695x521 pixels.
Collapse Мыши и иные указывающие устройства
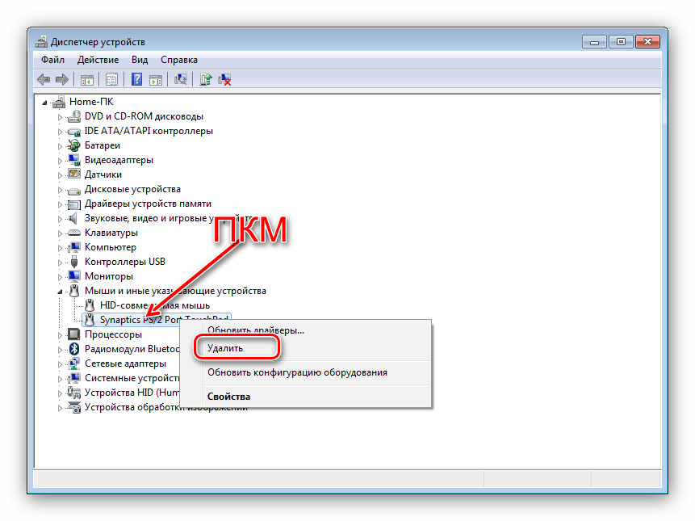60,292
